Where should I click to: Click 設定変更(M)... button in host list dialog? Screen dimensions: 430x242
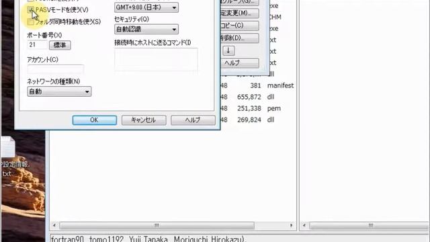tap(239, 13)
